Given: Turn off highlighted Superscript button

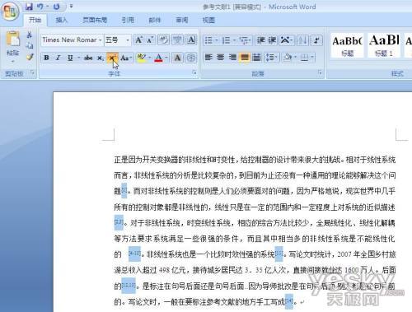Looking at the screenshot, I should tap(112, 58).
